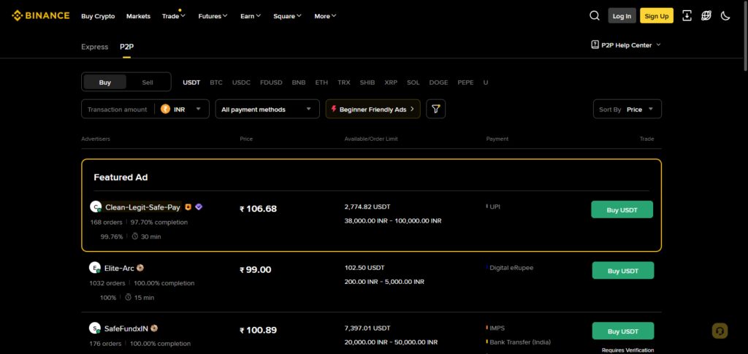Screen dimensions: 748x354
Task: Switch to the Express tab
Action: pos(94,47)
